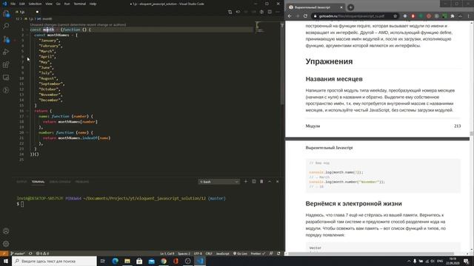The width and height of the screenshot is (474, 266).
Task: Open Chrome's three-dot menu
Action: point(468,16)
